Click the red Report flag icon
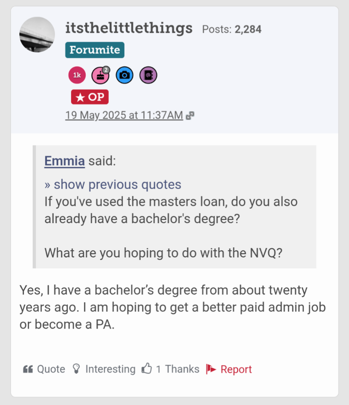 pyautogui.click(x=211, y=369)
